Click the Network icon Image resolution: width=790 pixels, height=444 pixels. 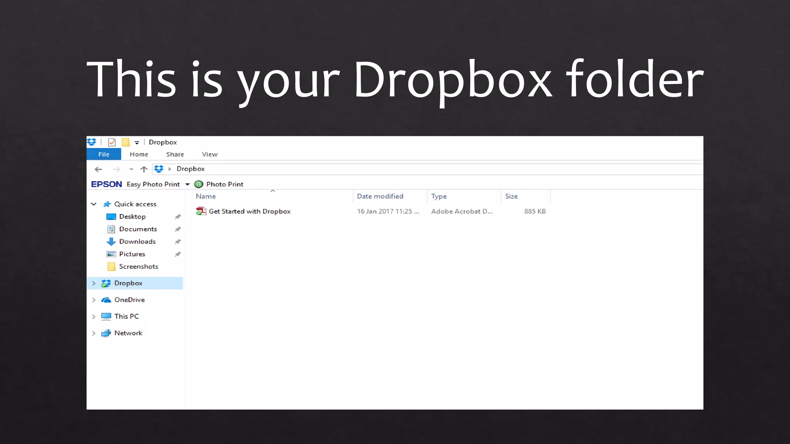106,333
